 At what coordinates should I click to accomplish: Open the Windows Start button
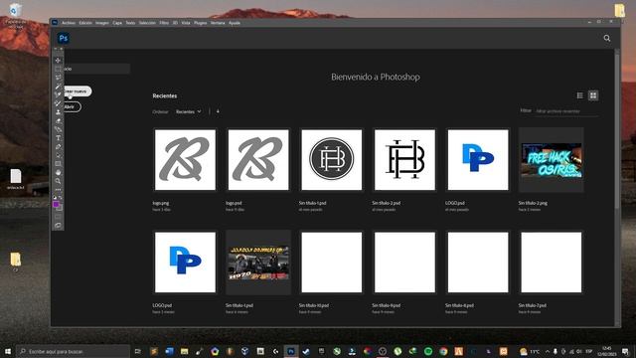8,351
